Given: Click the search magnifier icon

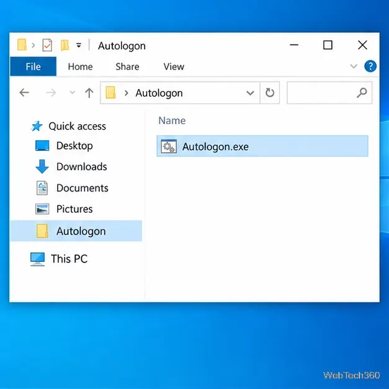Looking at the screenshot, I should point(362,93).
